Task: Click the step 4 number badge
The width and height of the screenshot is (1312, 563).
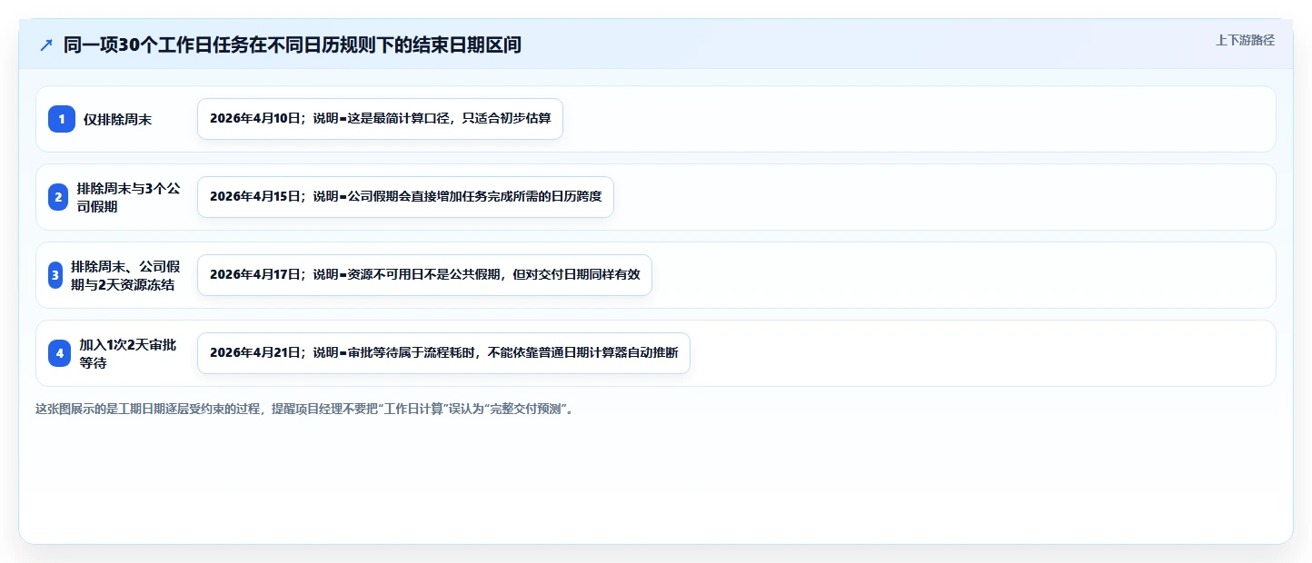Action: pos(60,353)
